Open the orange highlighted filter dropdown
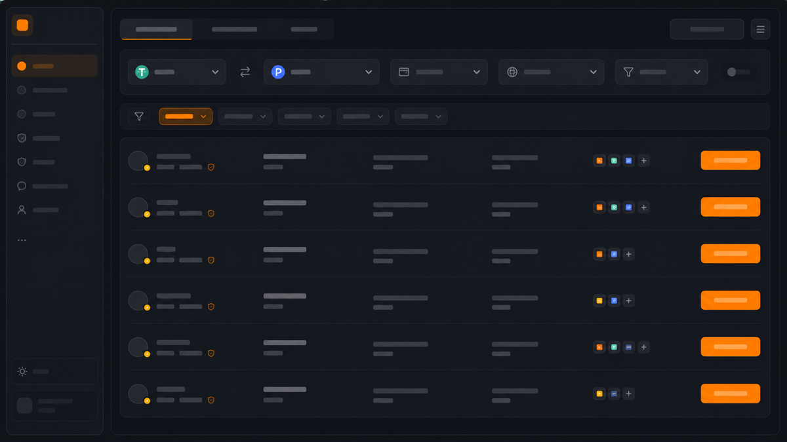The width and height of the screenshot is (787, 442). click(186, 117)
